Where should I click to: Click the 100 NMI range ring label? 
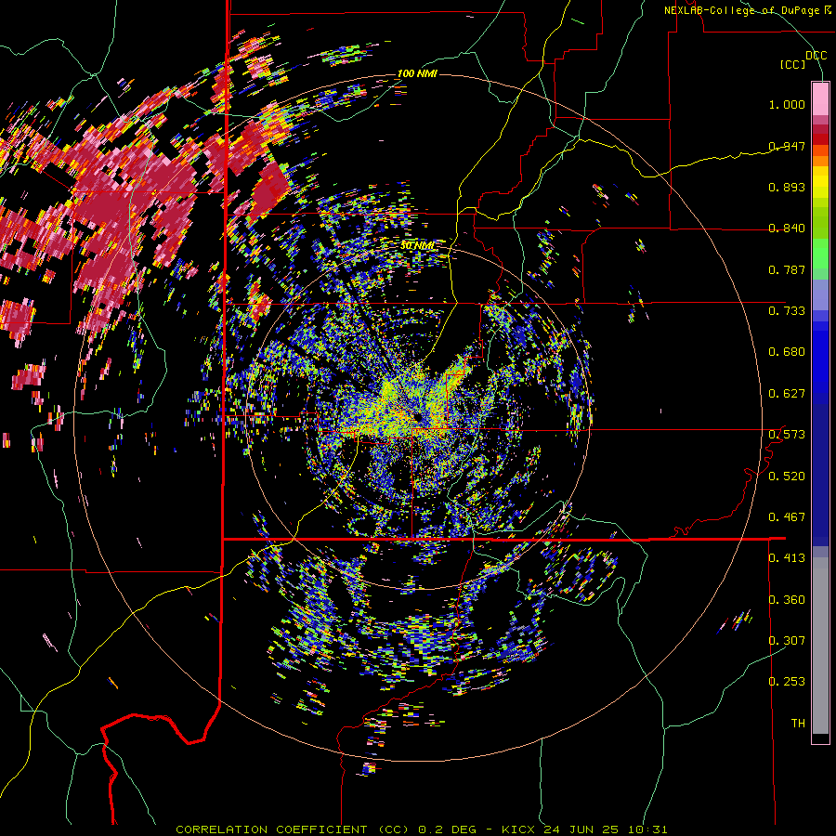(x=417, y=73)
